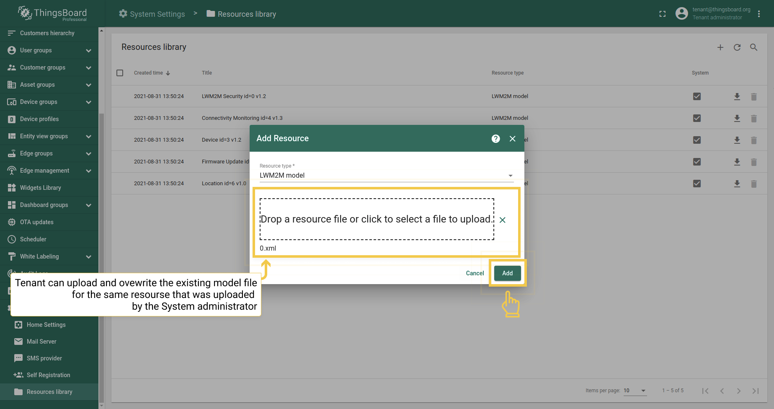Go to the first page

(x=705, y=391)
